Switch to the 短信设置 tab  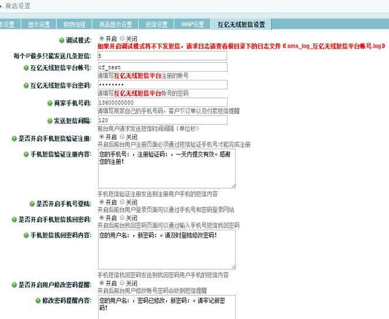point(156,24)
